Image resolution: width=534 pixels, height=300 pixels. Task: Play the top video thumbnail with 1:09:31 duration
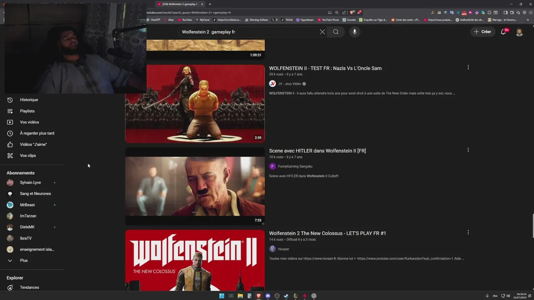[206, 49]
